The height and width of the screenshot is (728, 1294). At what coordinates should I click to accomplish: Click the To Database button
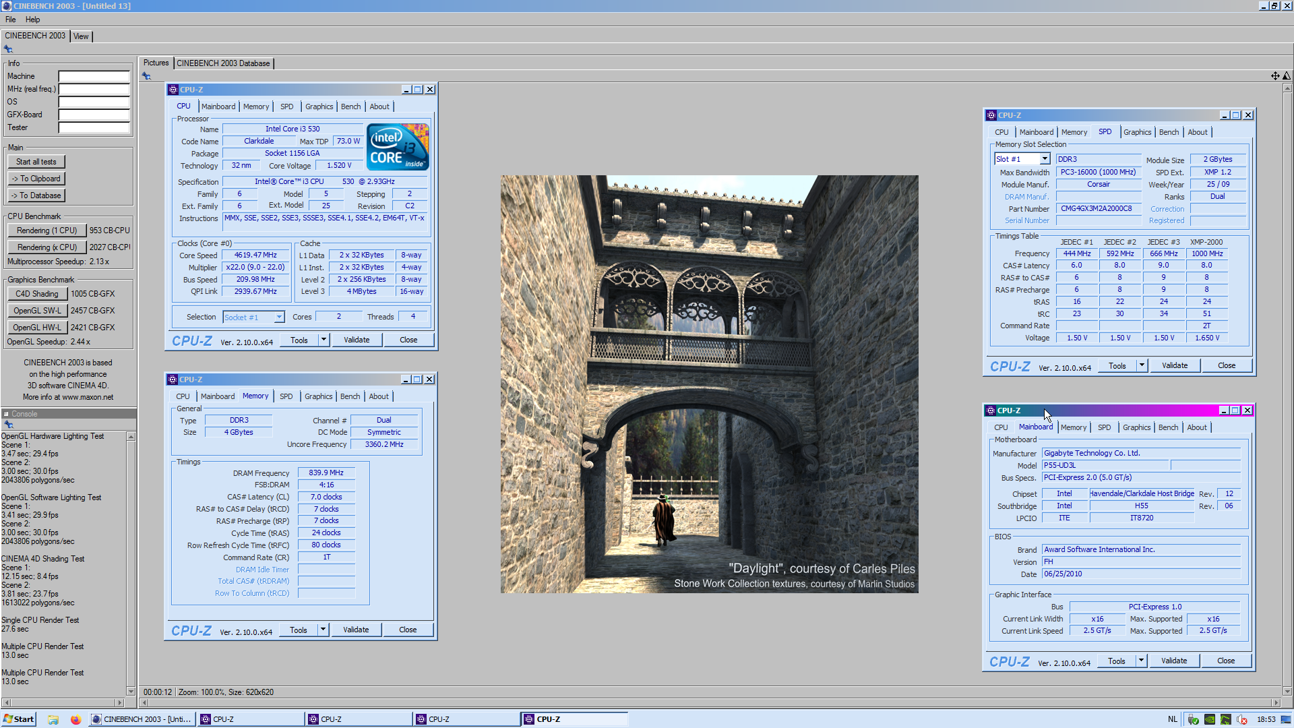36,195
